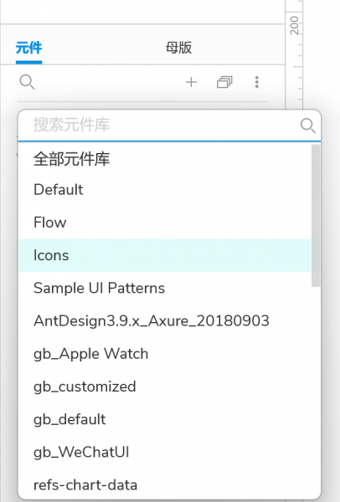Open the gb_Apple Watch library
Viewport: 340px width, 502px height.
(164, 354)
